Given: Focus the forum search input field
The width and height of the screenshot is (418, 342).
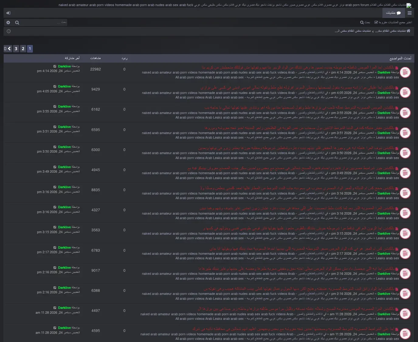Looking at the screenshot, I should coord(44,22).
